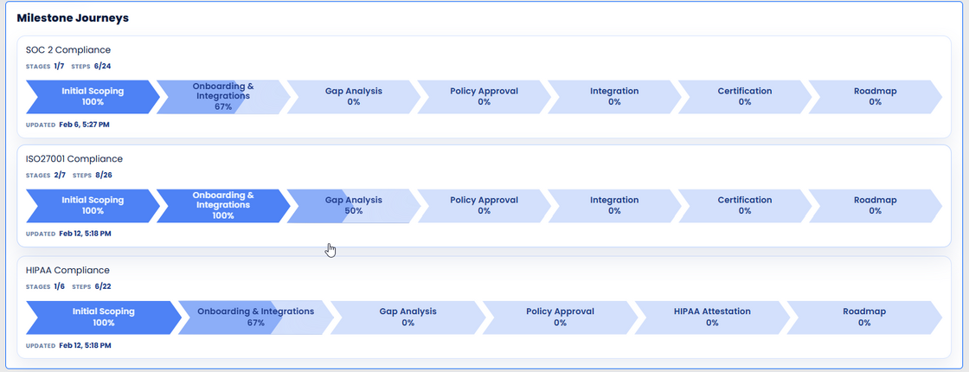Select ISO27001 Onboarding & Integrations 100% stage
Screen dimensions: 969x372
click(x=223, y=205)
